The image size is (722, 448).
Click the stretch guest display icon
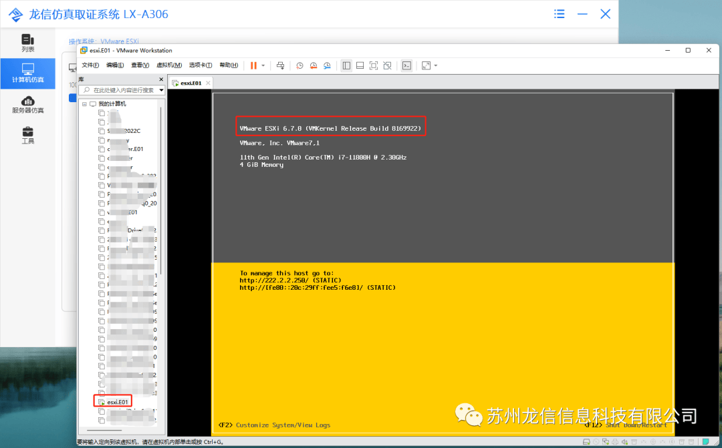point(426,65)
